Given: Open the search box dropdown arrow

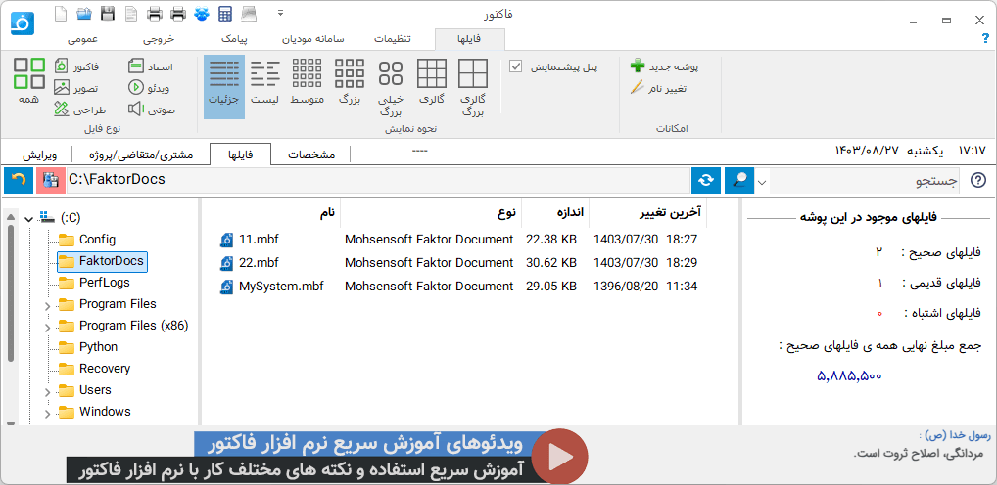Looking at the screenshot, I should click(762, 182).
